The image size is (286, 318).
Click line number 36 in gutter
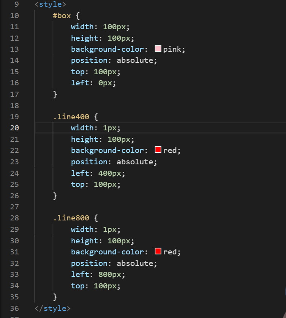pyautogui.click(x=14, y=309)
